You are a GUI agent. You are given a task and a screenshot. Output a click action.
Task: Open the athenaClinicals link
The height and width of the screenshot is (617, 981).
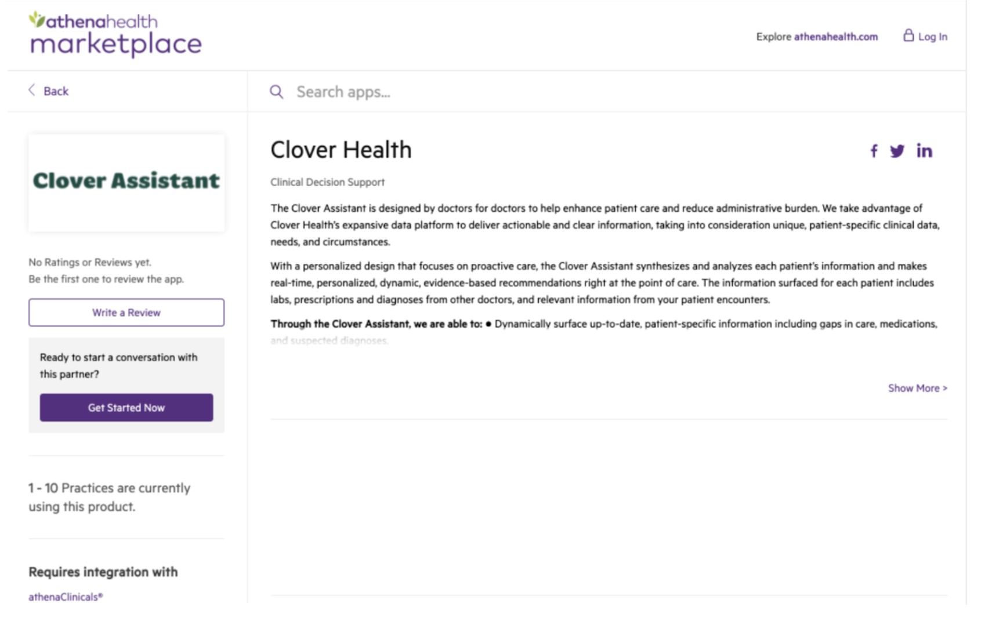coord(66,597)
